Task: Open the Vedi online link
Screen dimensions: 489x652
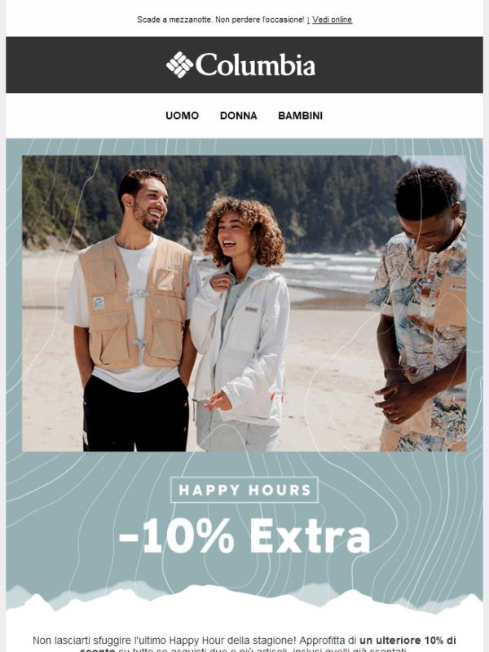Action: coord(332,20)
